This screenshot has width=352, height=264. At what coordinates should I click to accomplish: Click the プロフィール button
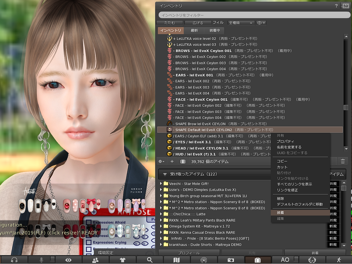tap(189, 253)
